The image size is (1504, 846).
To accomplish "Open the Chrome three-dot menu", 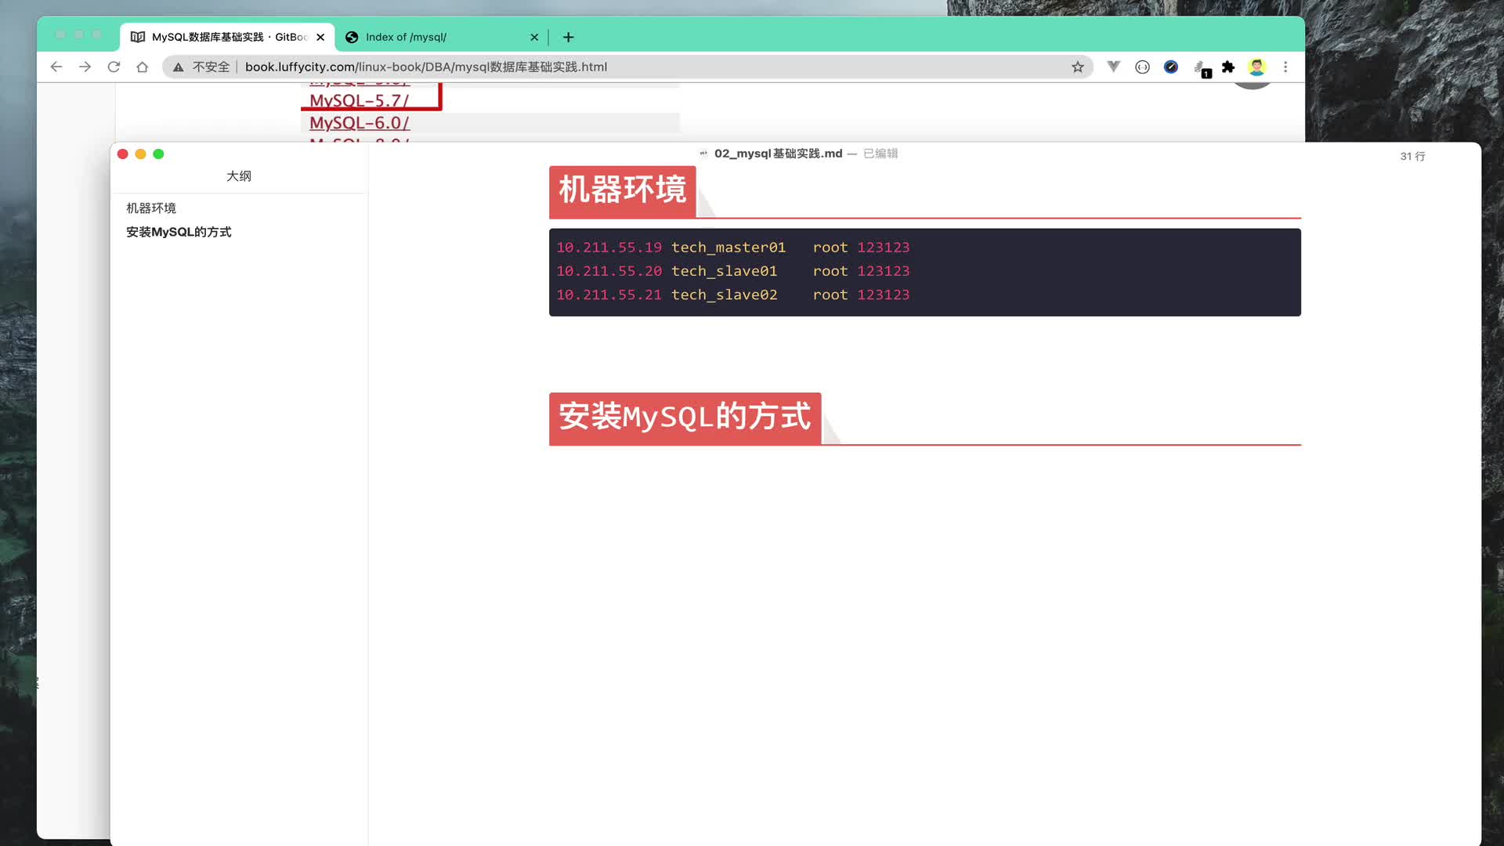I will coord(1285,67).
